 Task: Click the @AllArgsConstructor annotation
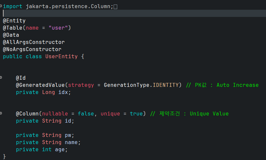coord(34,42)
